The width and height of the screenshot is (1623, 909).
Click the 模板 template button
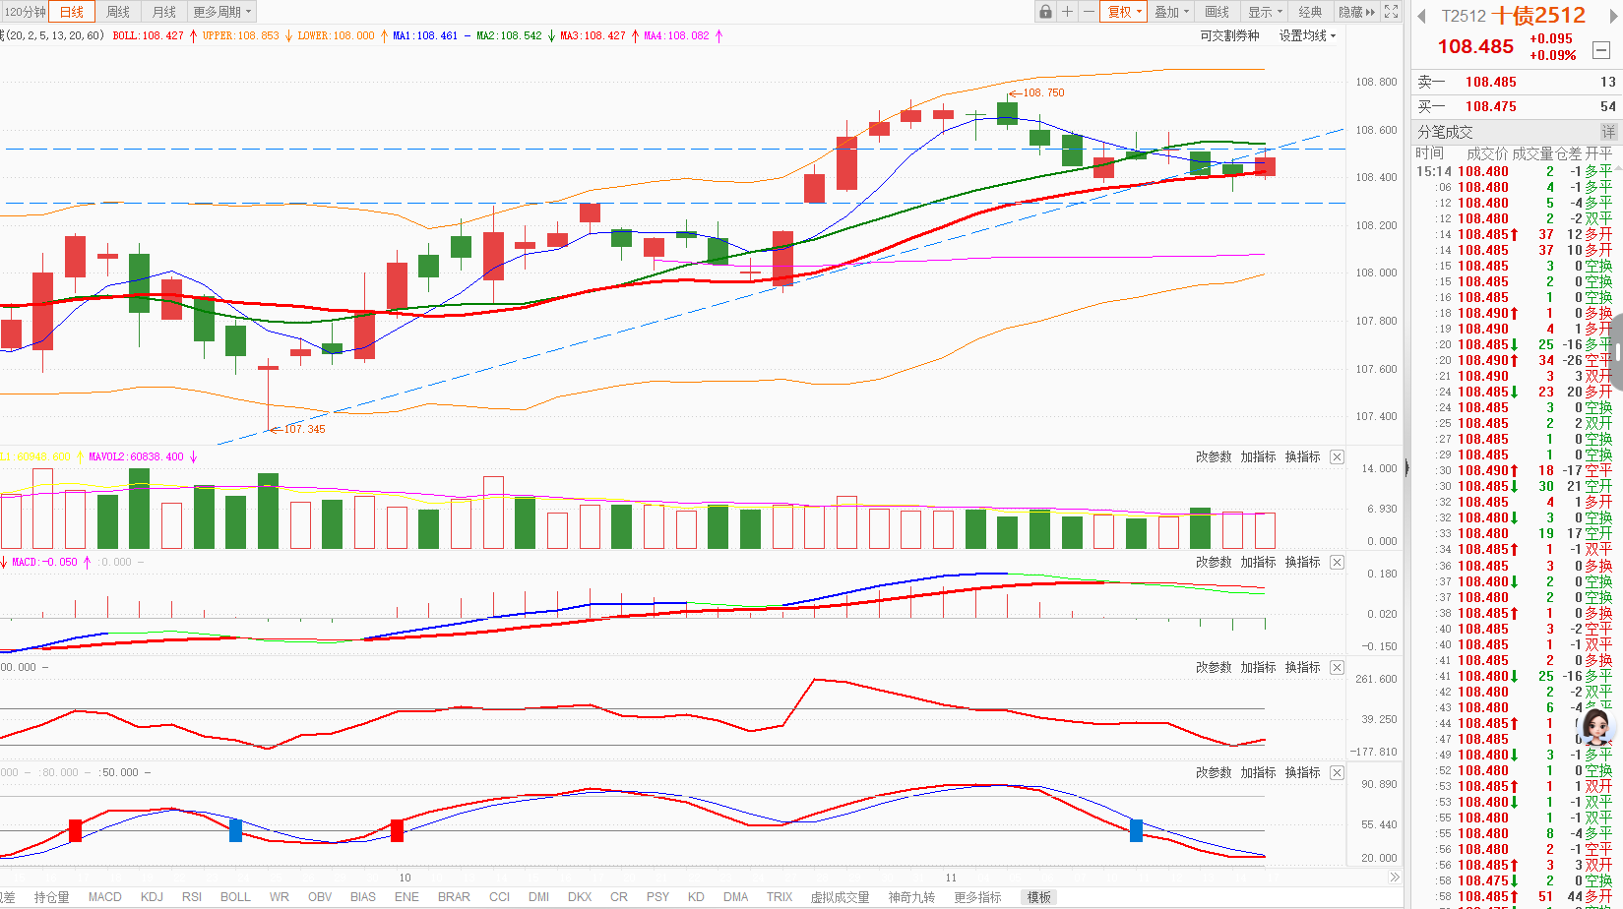click(1039, 897)
